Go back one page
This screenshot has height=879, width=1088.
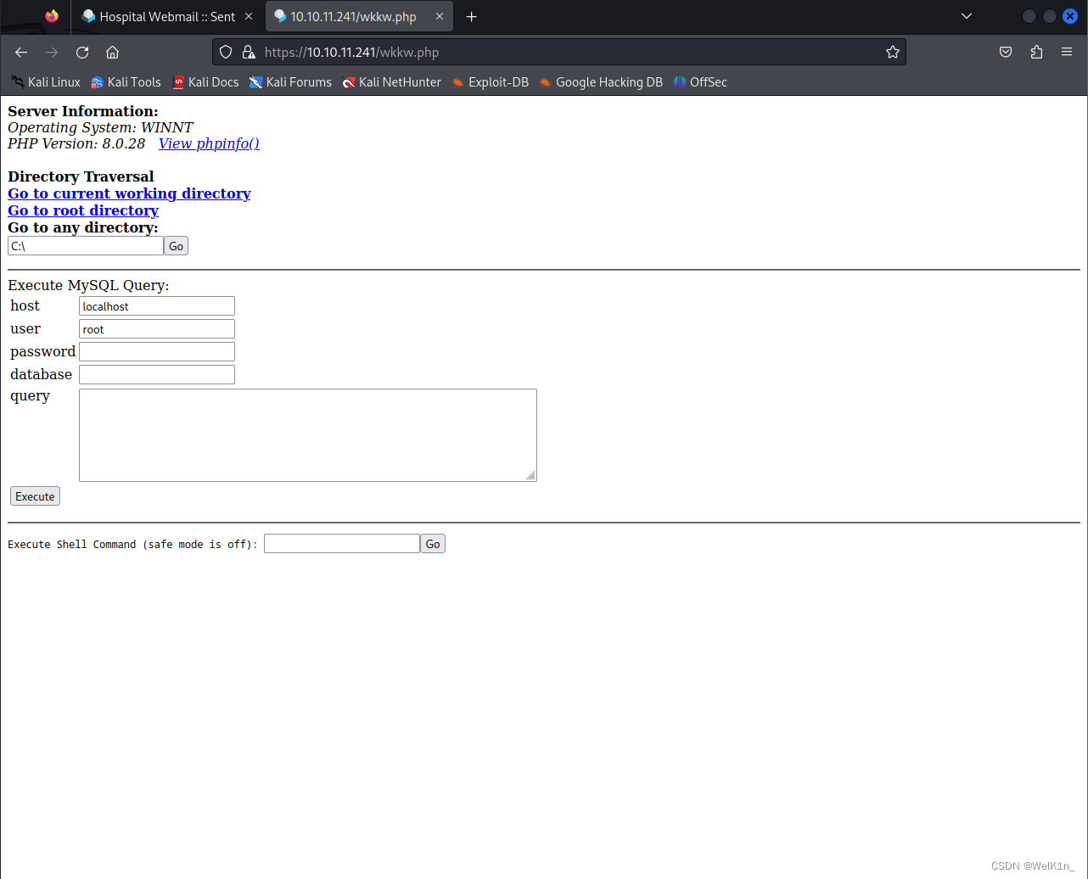pyautogui.click(x=21, y=53)
